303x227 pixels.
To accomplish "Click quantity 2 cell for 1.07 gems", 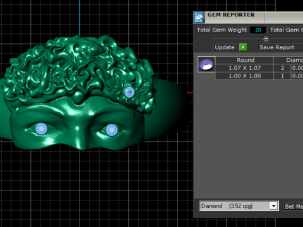I will [x=282, y=68].
